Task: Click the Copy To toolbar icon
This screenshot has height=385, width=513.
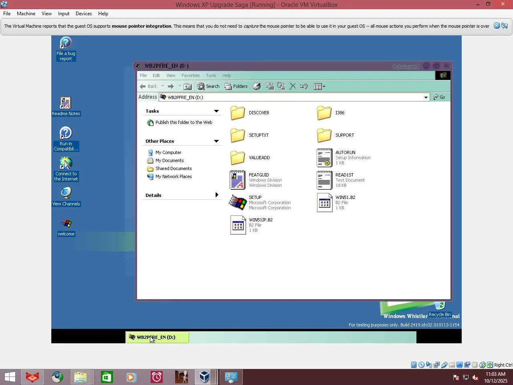Action: (281, 86)
